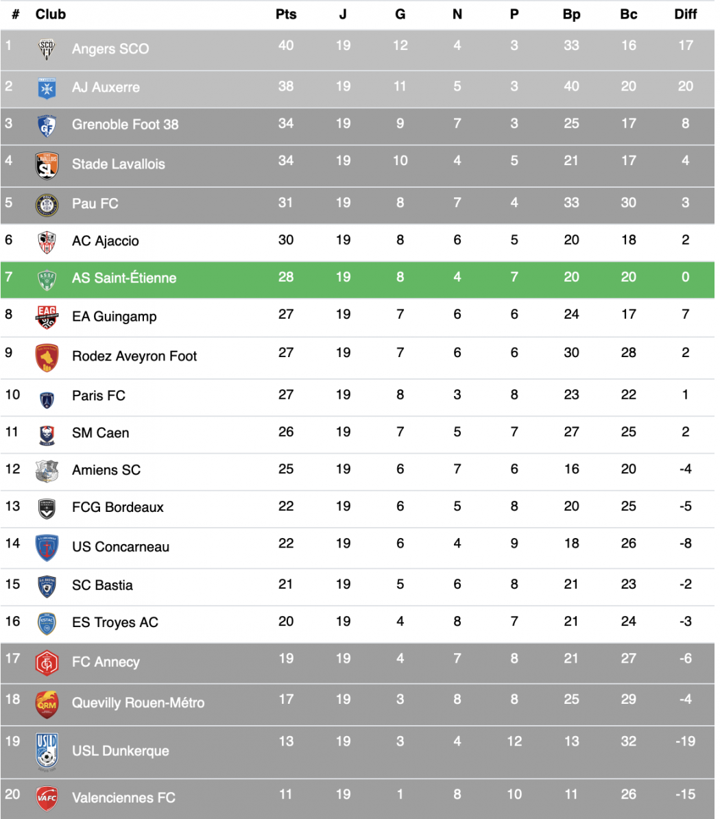720x819 pixels.
Task: Click the Grenoble Foot 38 crest
Action: tap(47, 125)
